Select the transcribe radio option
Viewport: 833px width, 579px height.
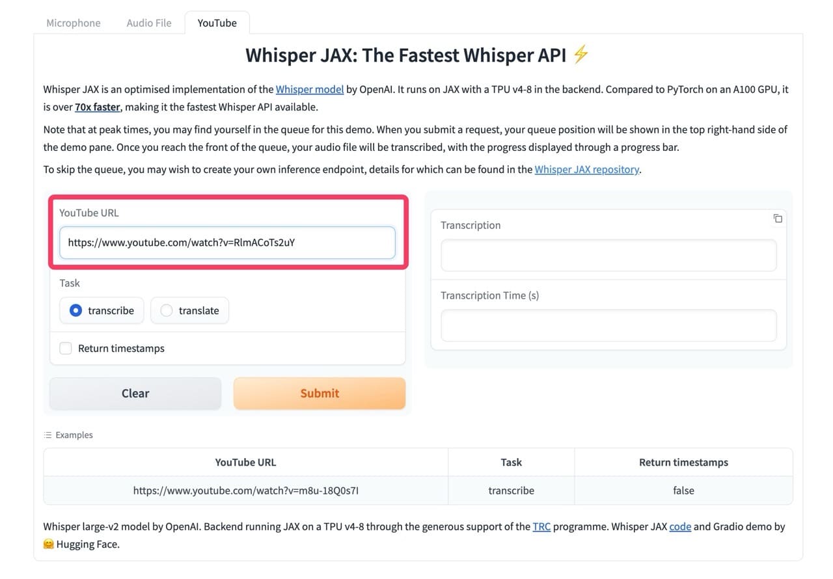coord(102,310)
